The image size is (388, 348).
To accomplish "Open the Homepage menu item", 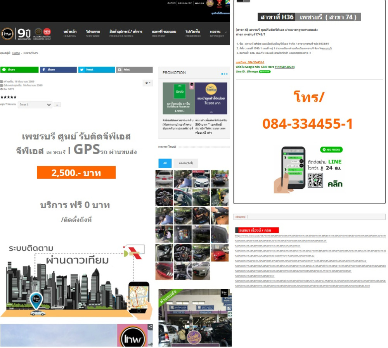I will point(70,33).
